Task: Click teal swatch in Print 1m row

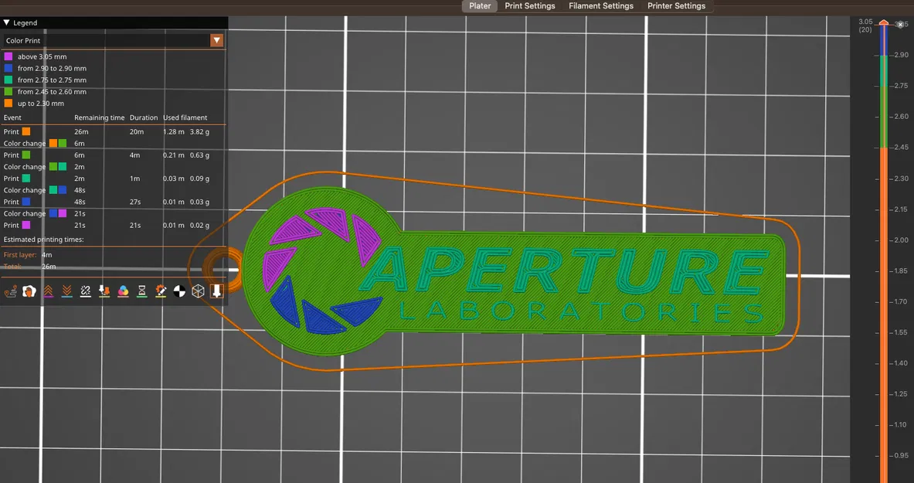Action: (26, 179)
